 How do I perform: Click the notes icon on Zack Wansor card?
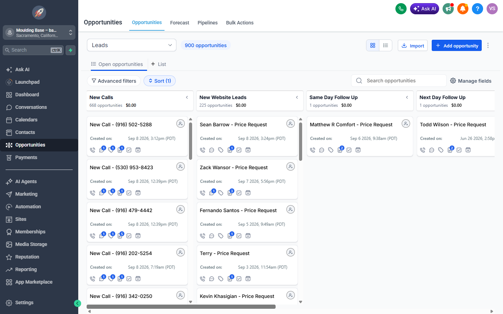click(230, 193)
